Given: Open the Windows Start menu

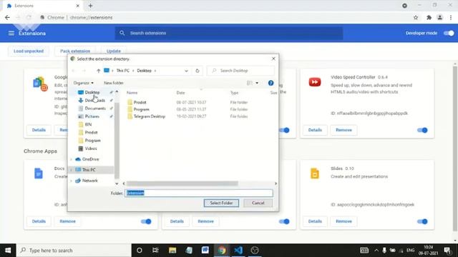Looking at the screenshot, I should pos(8,251).
